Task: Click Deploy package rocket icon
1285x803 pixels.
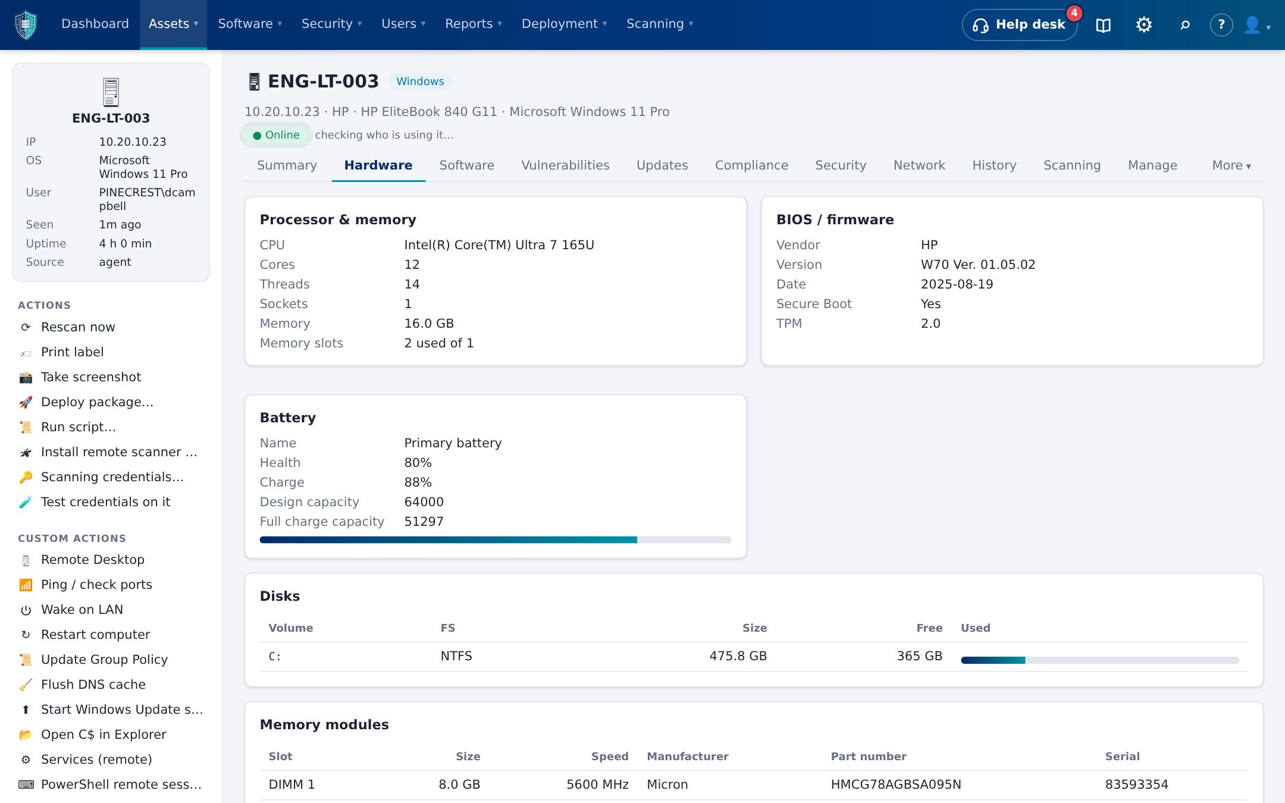Action: tap(26, 403)
